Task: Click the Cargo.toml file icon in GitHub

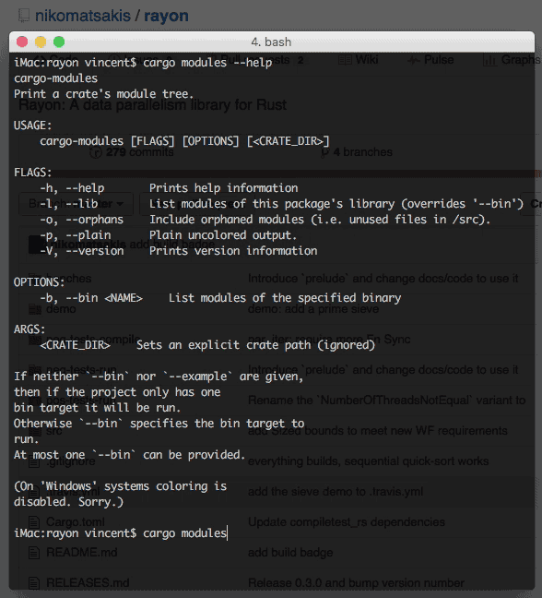Action: 34,522
